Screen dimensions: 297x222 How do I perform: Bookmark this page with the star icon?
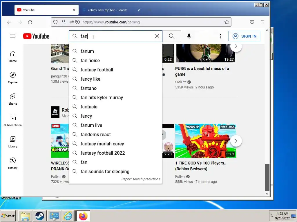(x=227, y=22)
